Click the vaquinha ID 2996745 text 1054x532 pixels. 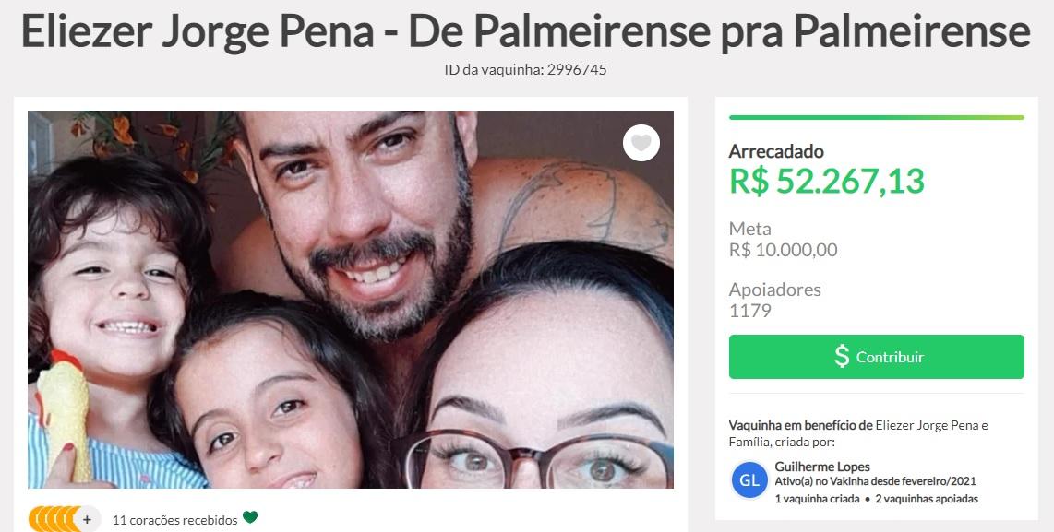(x=526, y=69)
